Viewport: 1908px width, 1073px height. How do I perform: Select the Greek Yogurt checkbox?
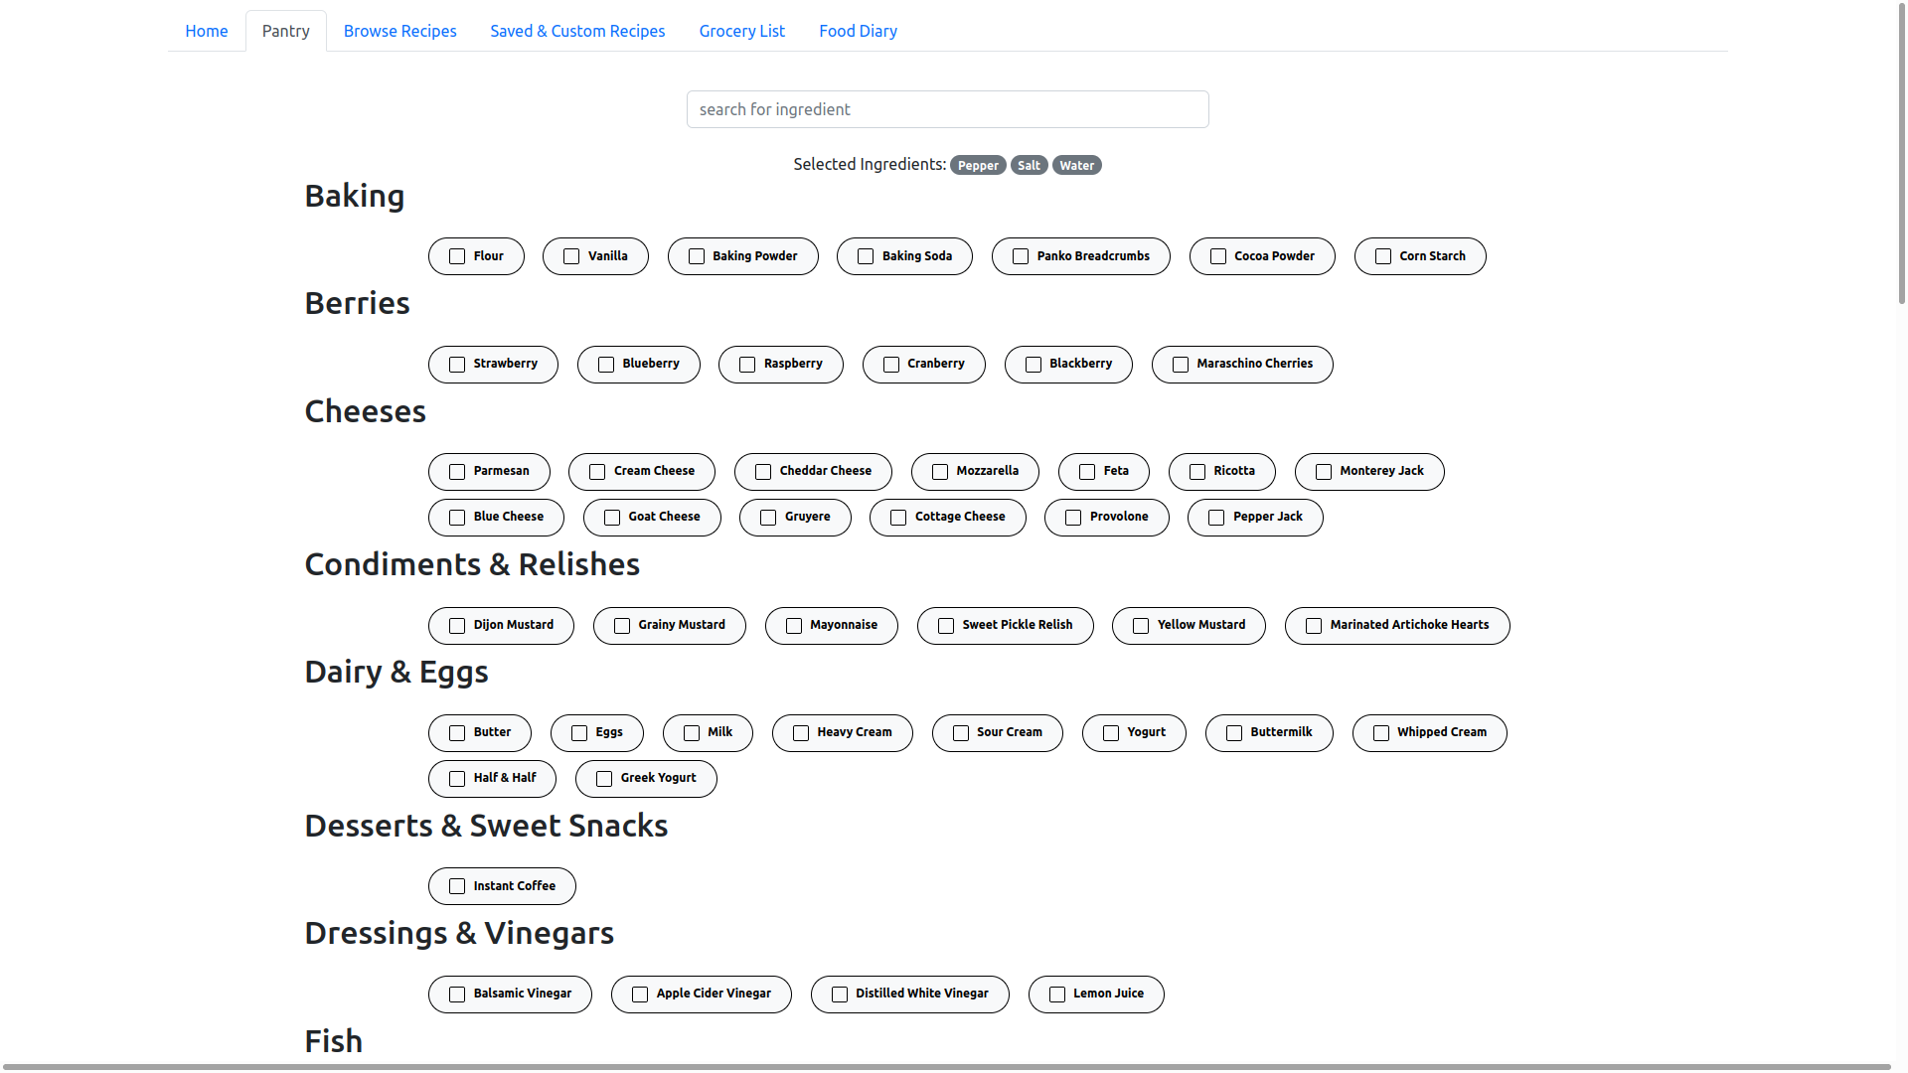[604, 779]
